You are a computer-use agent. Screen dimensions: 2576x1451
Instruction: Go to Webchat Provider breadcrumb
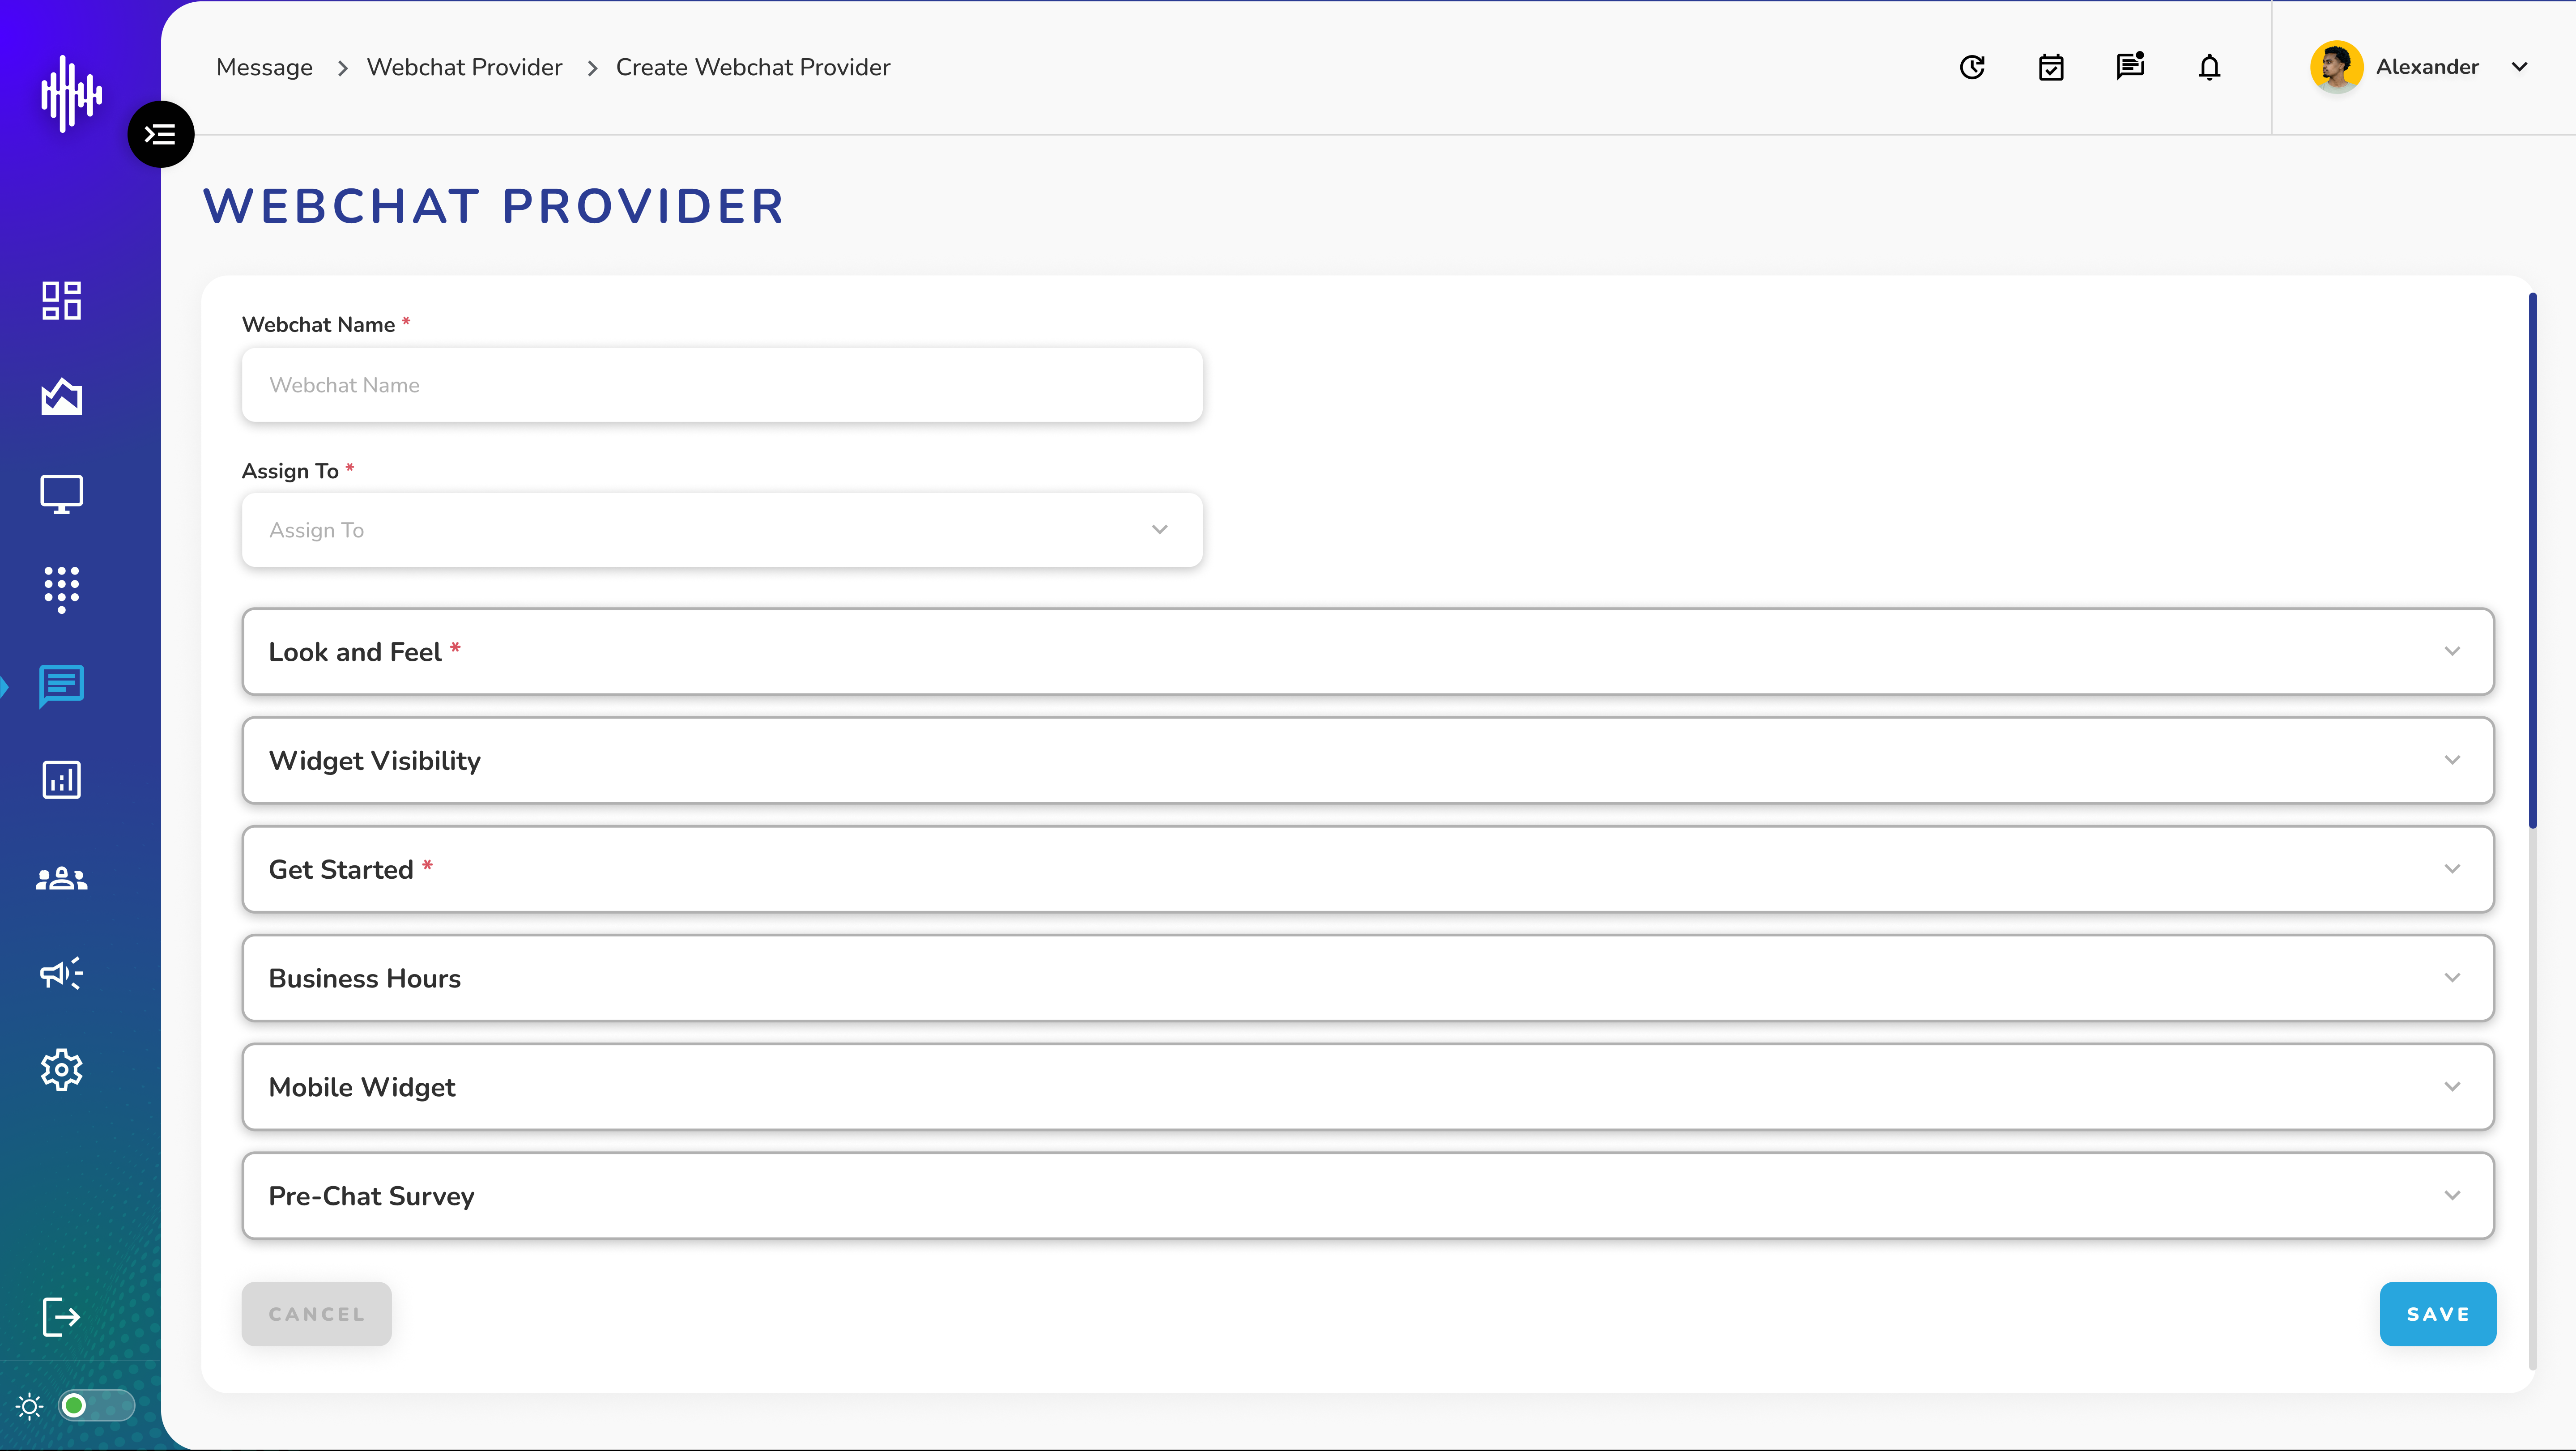[x=464, y=67]
